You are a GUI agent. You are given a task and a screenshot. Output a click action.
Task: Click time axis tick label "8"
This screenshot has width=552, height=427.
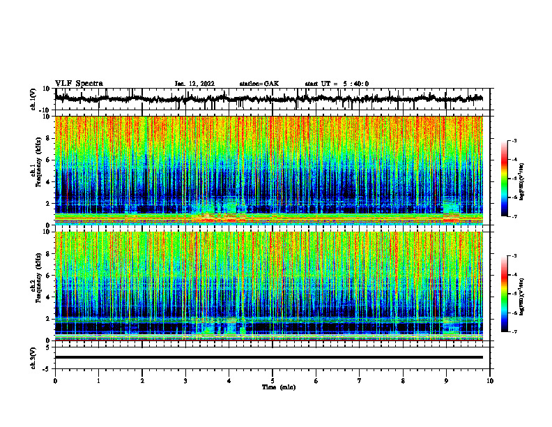pos(403,381)
